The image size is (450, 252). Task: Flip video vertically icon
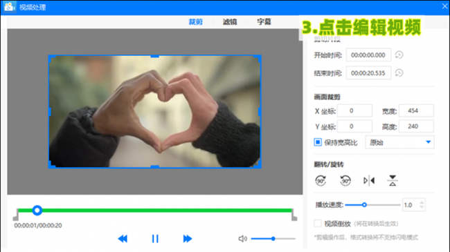393,181
